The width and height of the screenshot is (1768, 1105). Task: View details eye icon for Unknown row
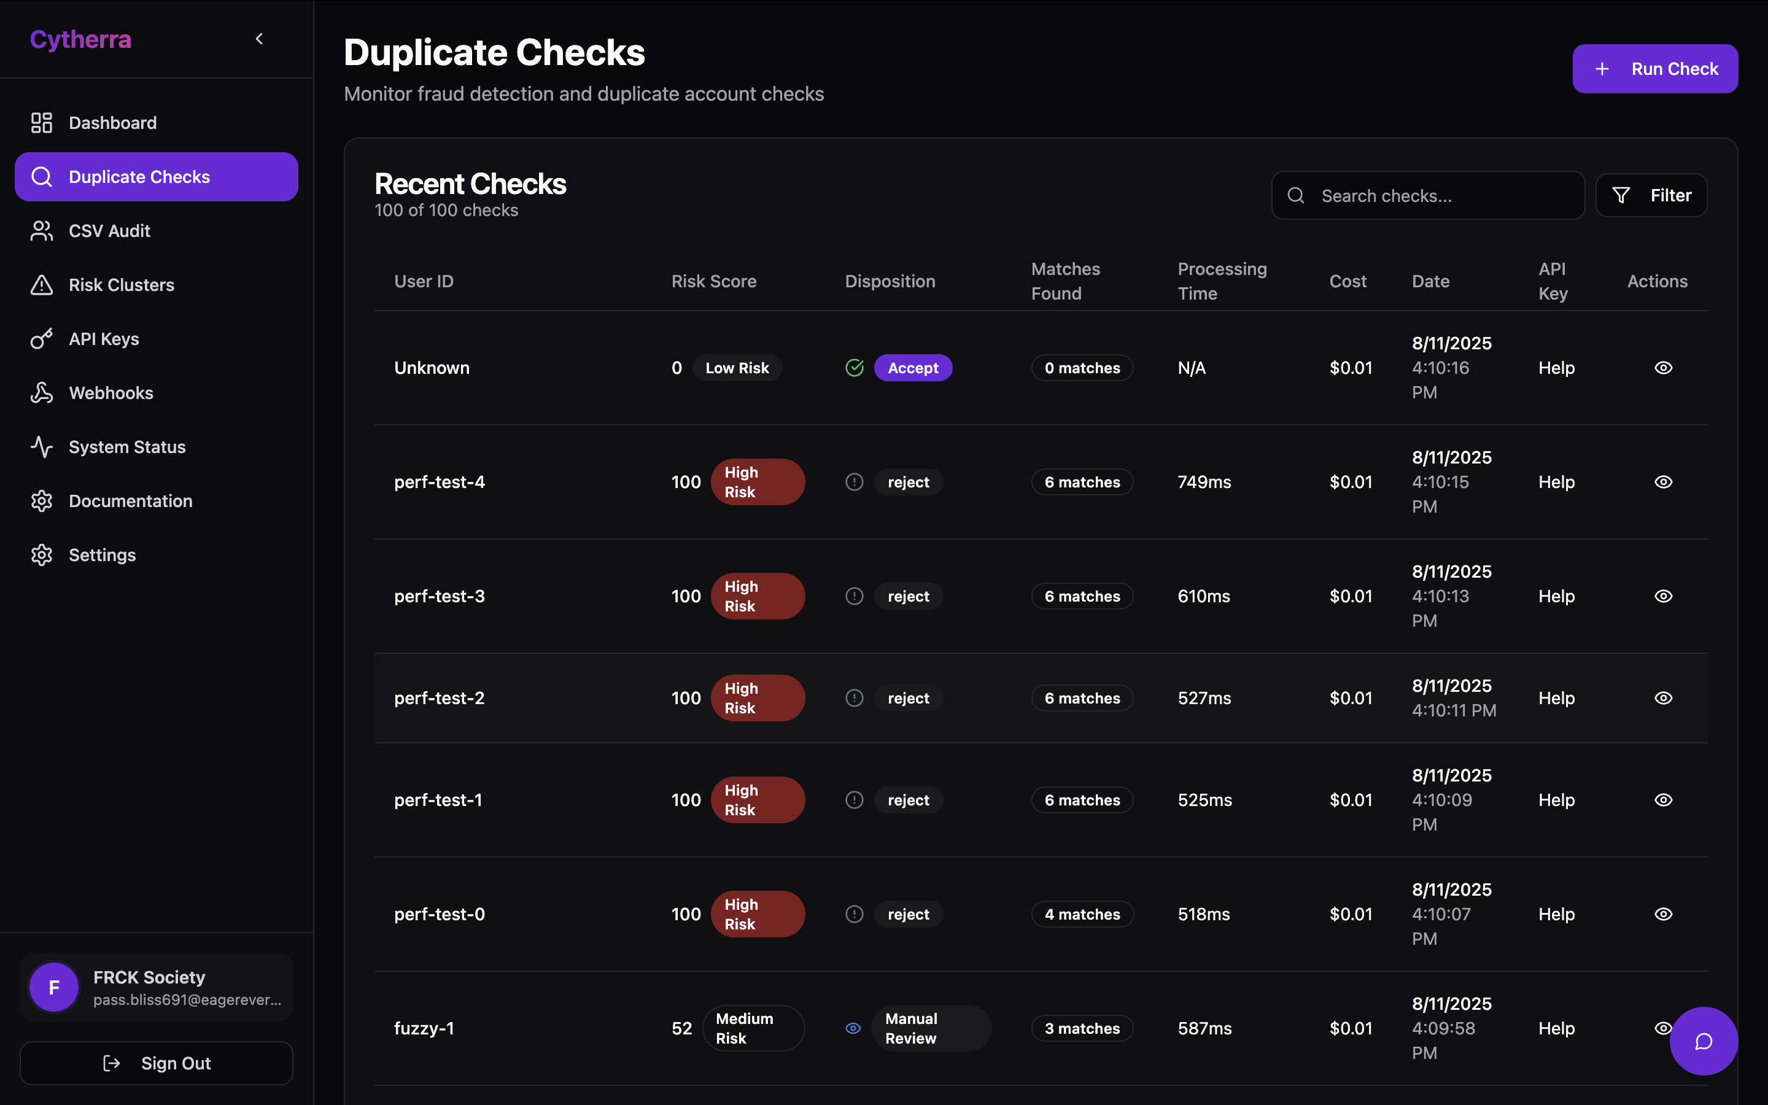(x=1664, y=368)
